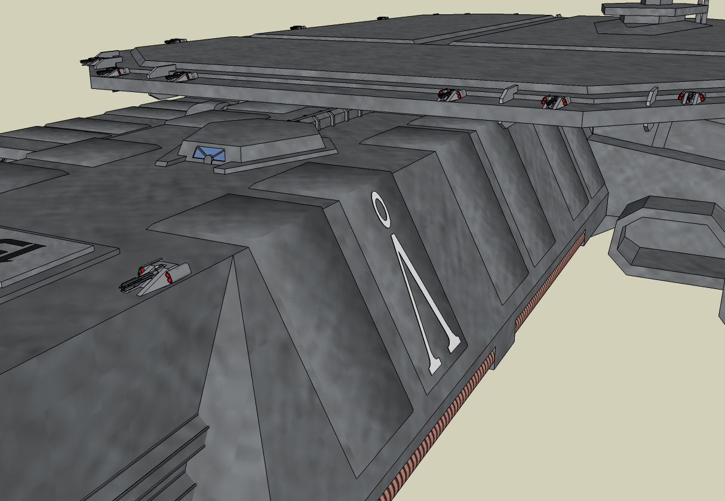The width and height of the screenshot is (725, 501).
Task: Select the gun turret on the lower hull deck
Action: [x=155, y=278]
